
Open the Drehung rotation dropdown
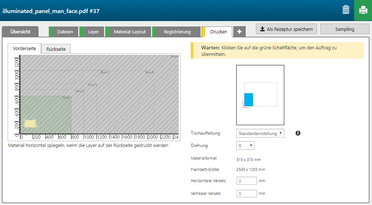coord(245,145)
